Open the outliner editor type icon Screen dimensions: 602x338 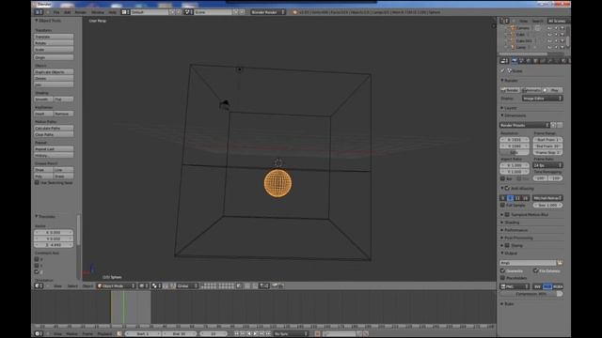point(504,21)
